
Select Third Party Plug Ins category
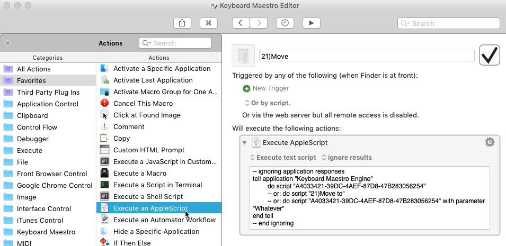pos(48,92)
